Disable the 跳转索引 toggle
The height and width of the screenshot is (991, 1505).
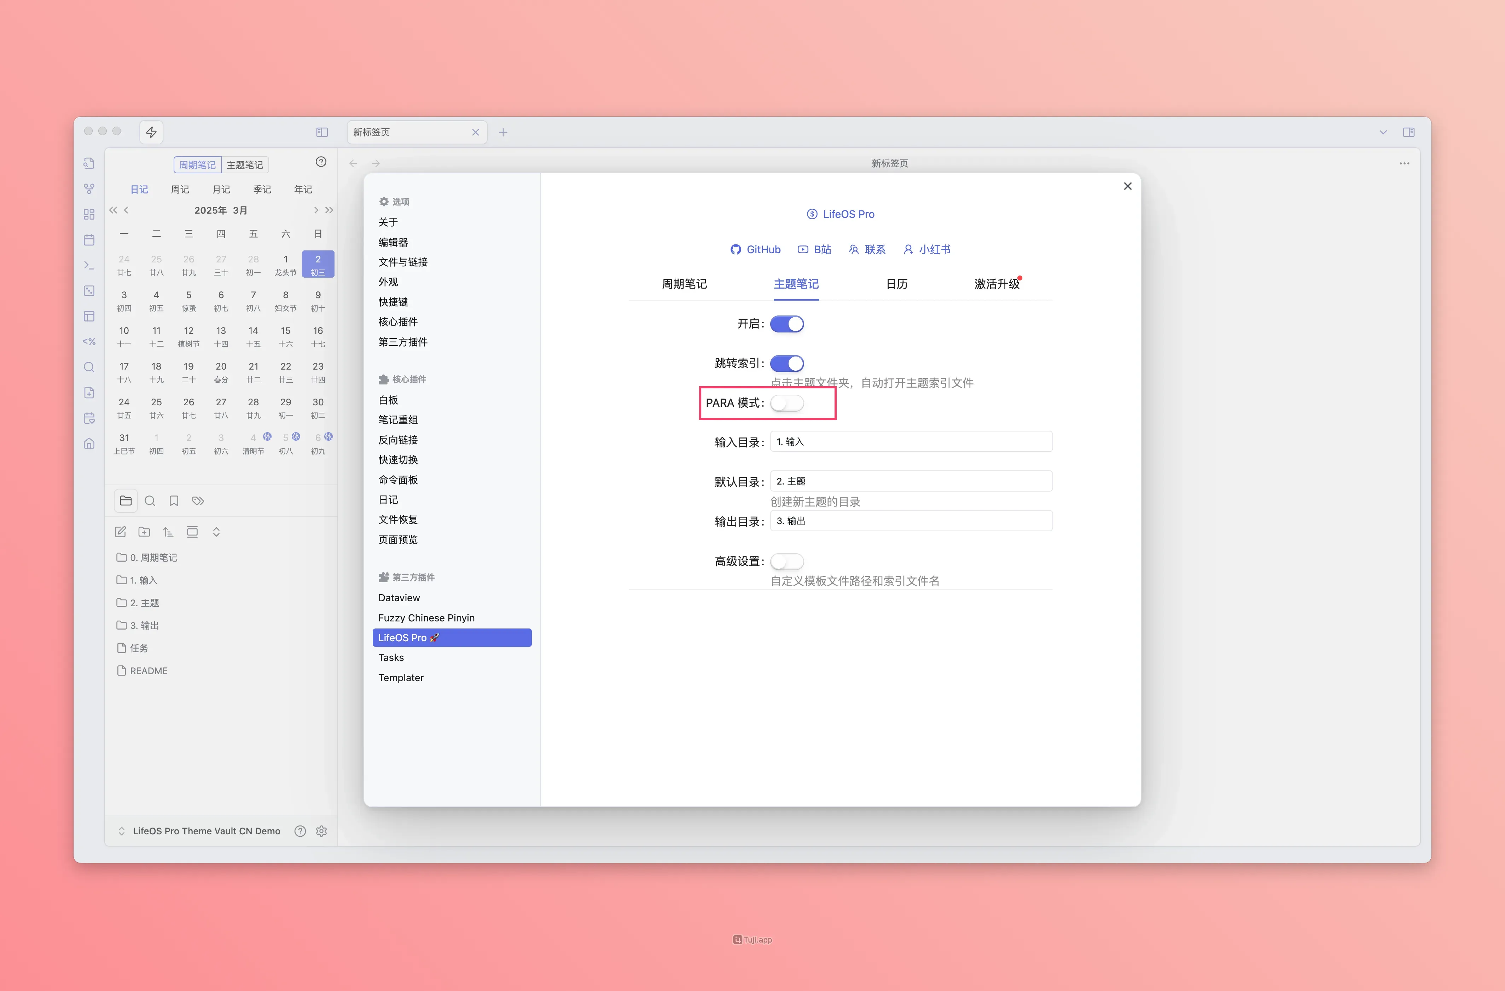[787, 363]
